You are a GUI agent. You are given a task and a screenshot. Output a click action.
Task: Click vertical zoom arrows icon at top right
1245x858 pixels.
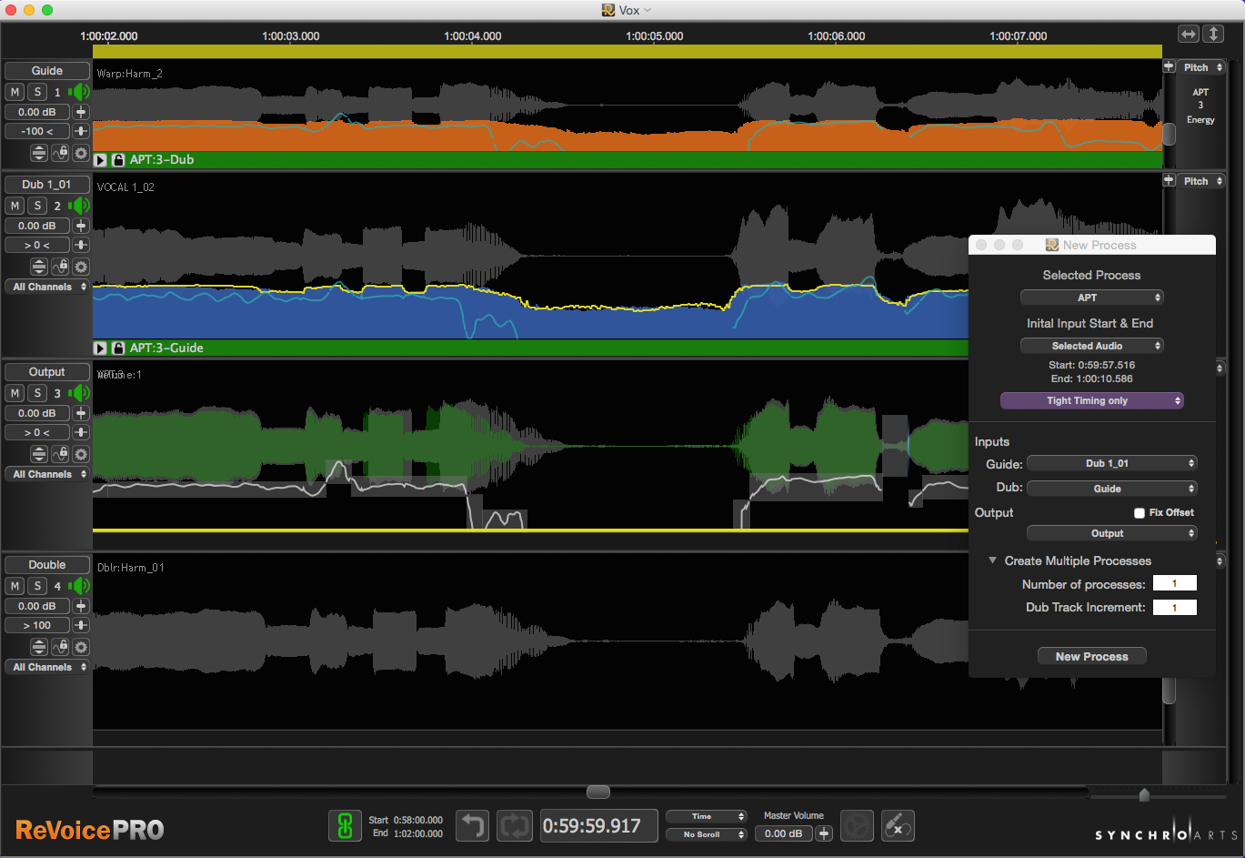(x=1213, y=34)
